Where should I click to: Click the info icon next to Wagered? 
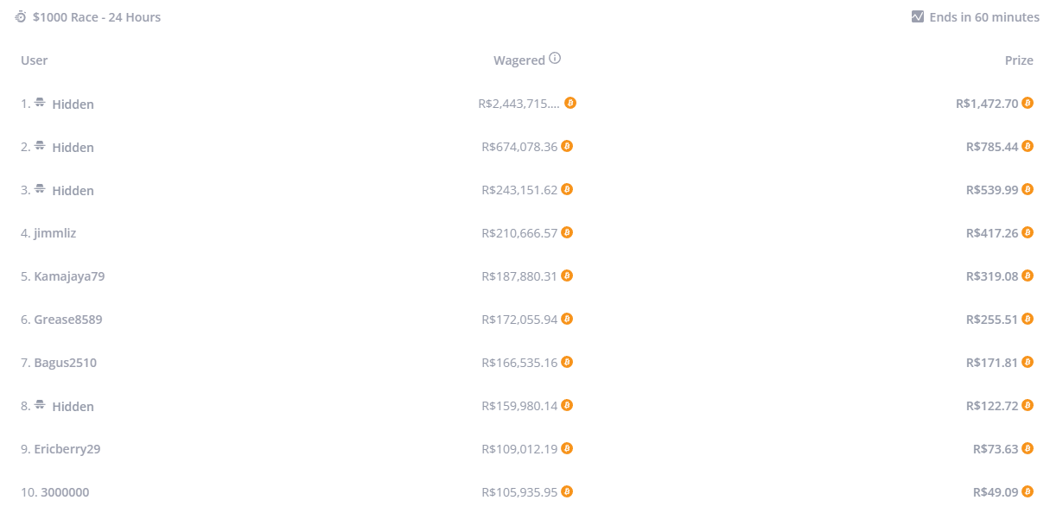(x=555, y=59)
